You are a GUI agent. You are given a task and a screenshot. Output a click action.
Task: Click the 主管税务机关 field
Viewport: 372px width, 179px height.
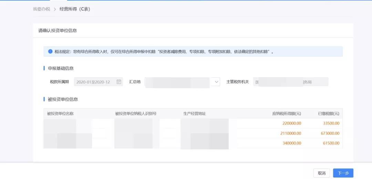click(291, 82)
